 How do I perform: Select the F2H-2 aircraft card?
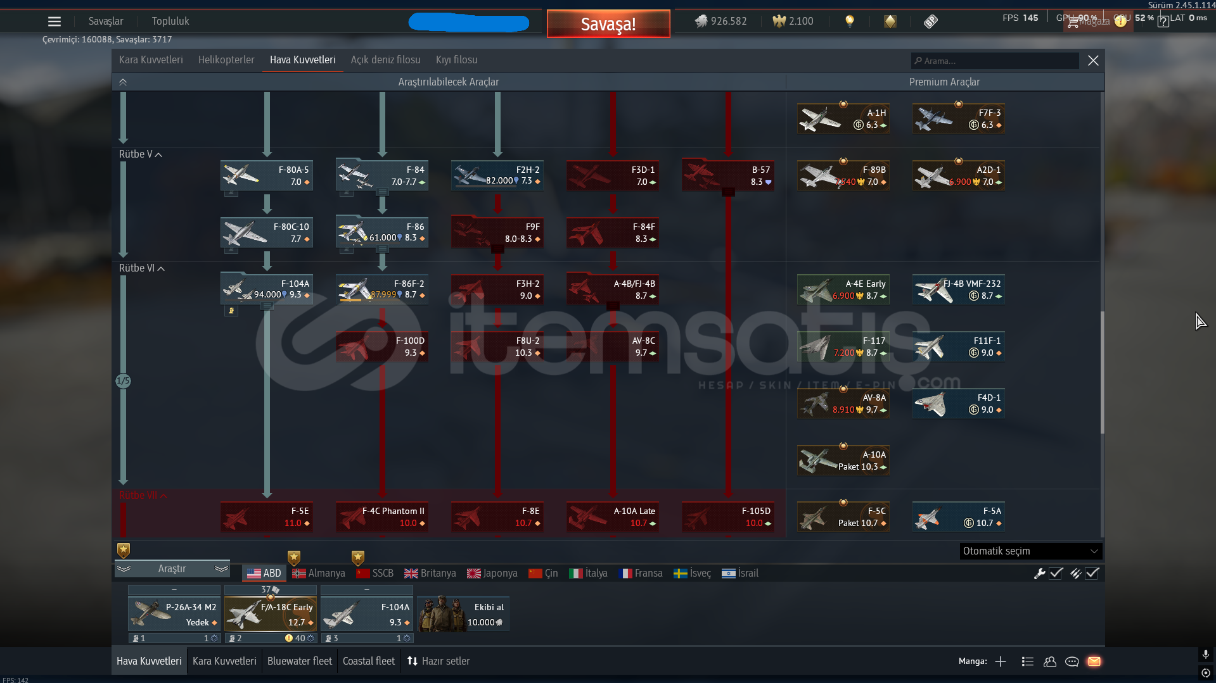pyautogui.click(x=497, y=175)
